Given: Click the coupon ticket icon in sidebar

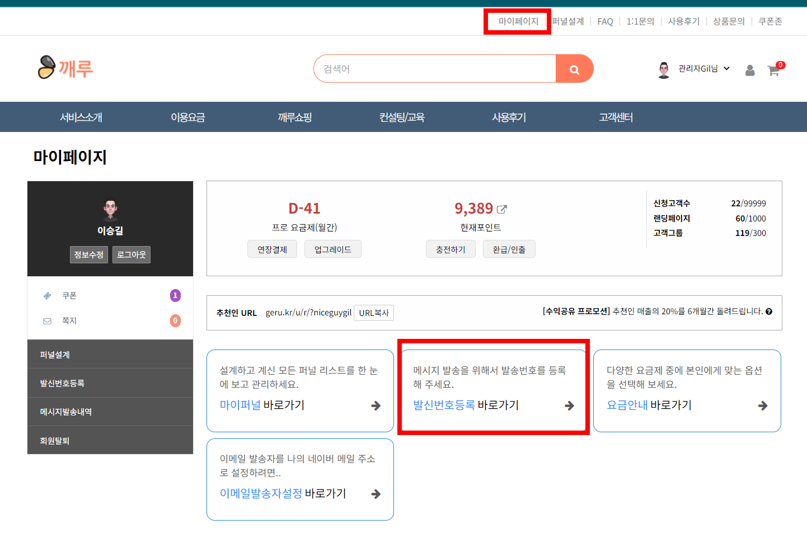Looking at the screenshot, I should click(x=48, y=296).
